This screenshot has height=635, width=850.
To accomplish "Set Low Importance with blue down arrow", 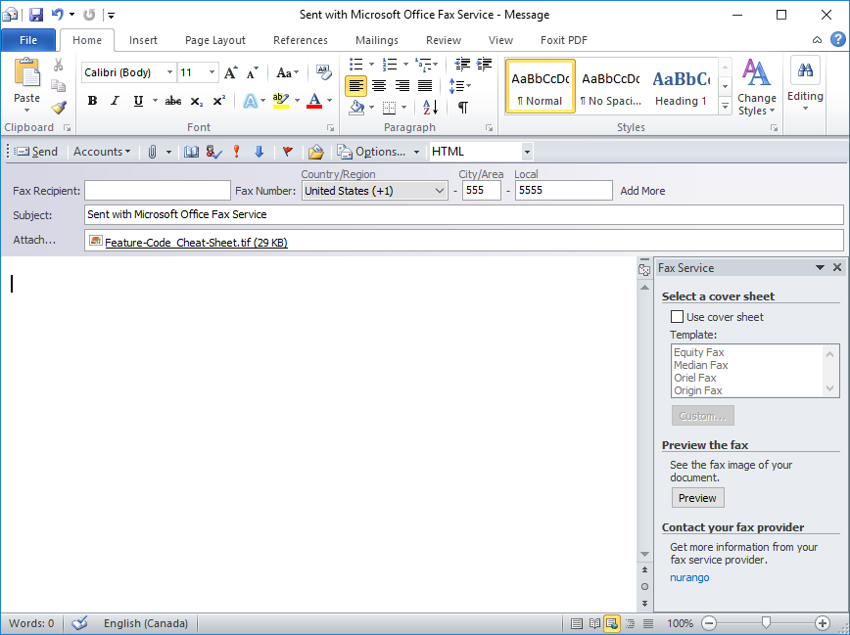I will click(260, 152).
